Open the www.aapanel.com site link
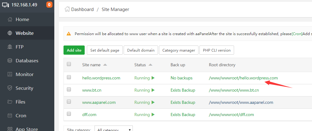This screenshot has height=131, width=312. tap(99, 103)
